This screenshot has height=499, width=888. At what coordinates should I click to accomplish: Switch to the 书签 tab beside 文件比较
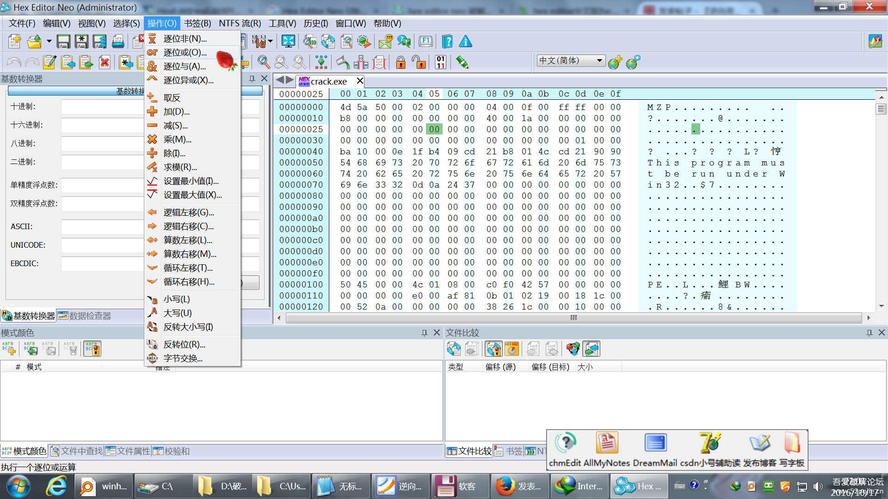508,451
